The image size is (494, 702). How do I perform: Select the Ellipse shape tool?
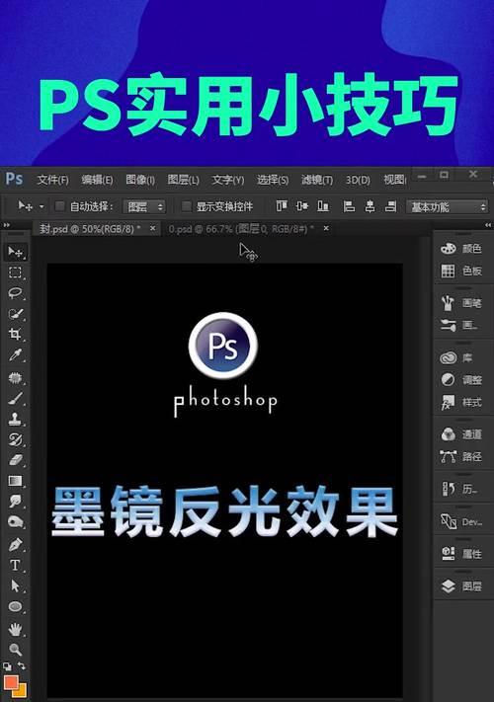pos(15,606)
